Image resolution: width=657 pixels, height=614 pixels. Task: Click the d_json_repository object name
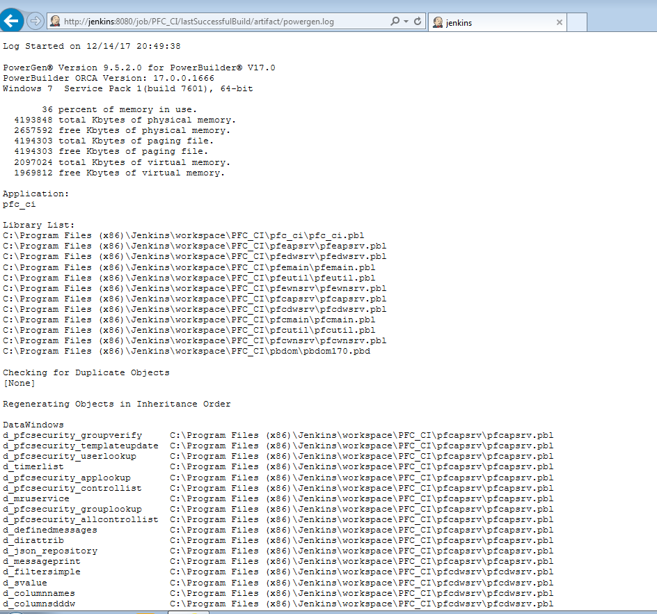click(x=50, y=551)
